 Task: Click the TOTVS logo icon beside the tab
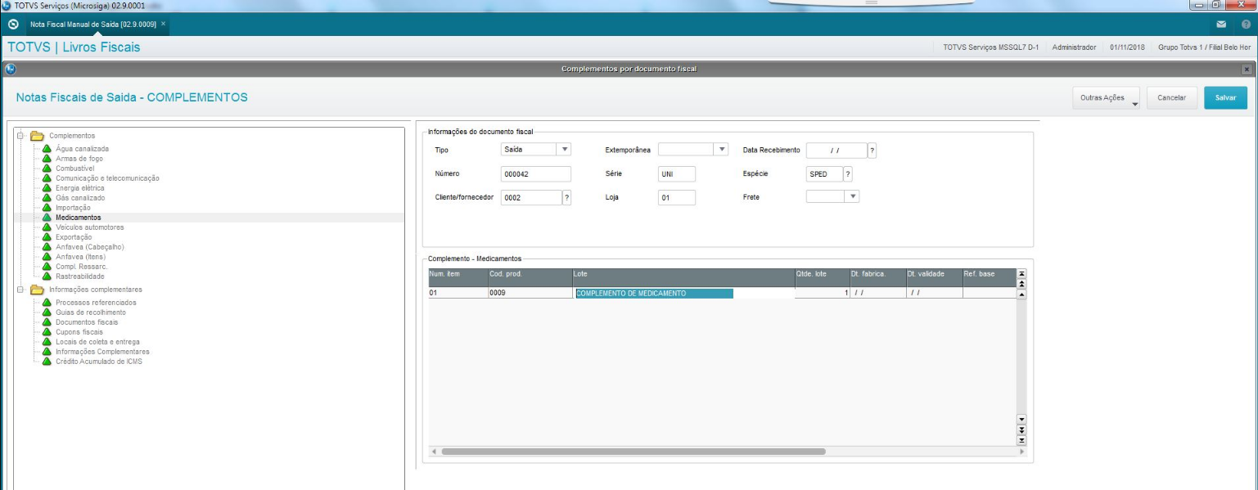[x=12, y=25]
